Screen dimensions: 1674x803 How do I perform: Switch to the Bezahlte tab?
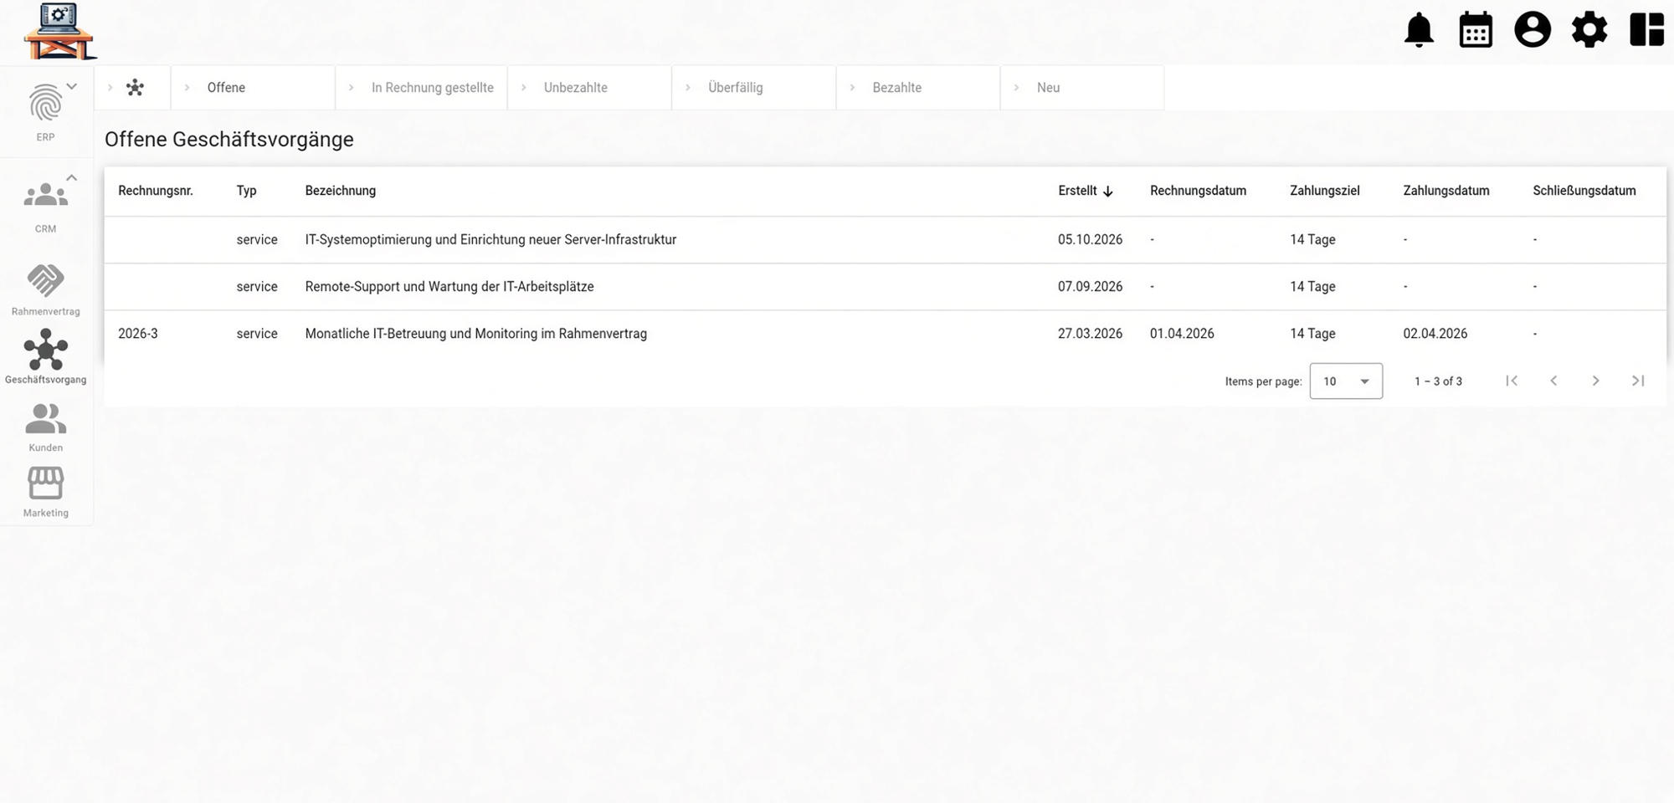tap(917, 88)
